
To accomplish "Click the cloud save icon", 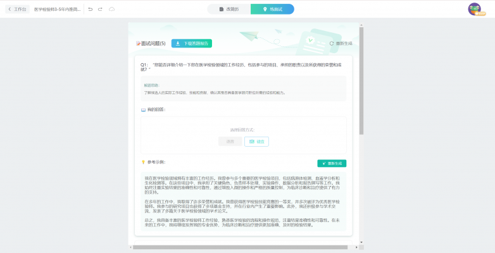I will click(111, 9).
